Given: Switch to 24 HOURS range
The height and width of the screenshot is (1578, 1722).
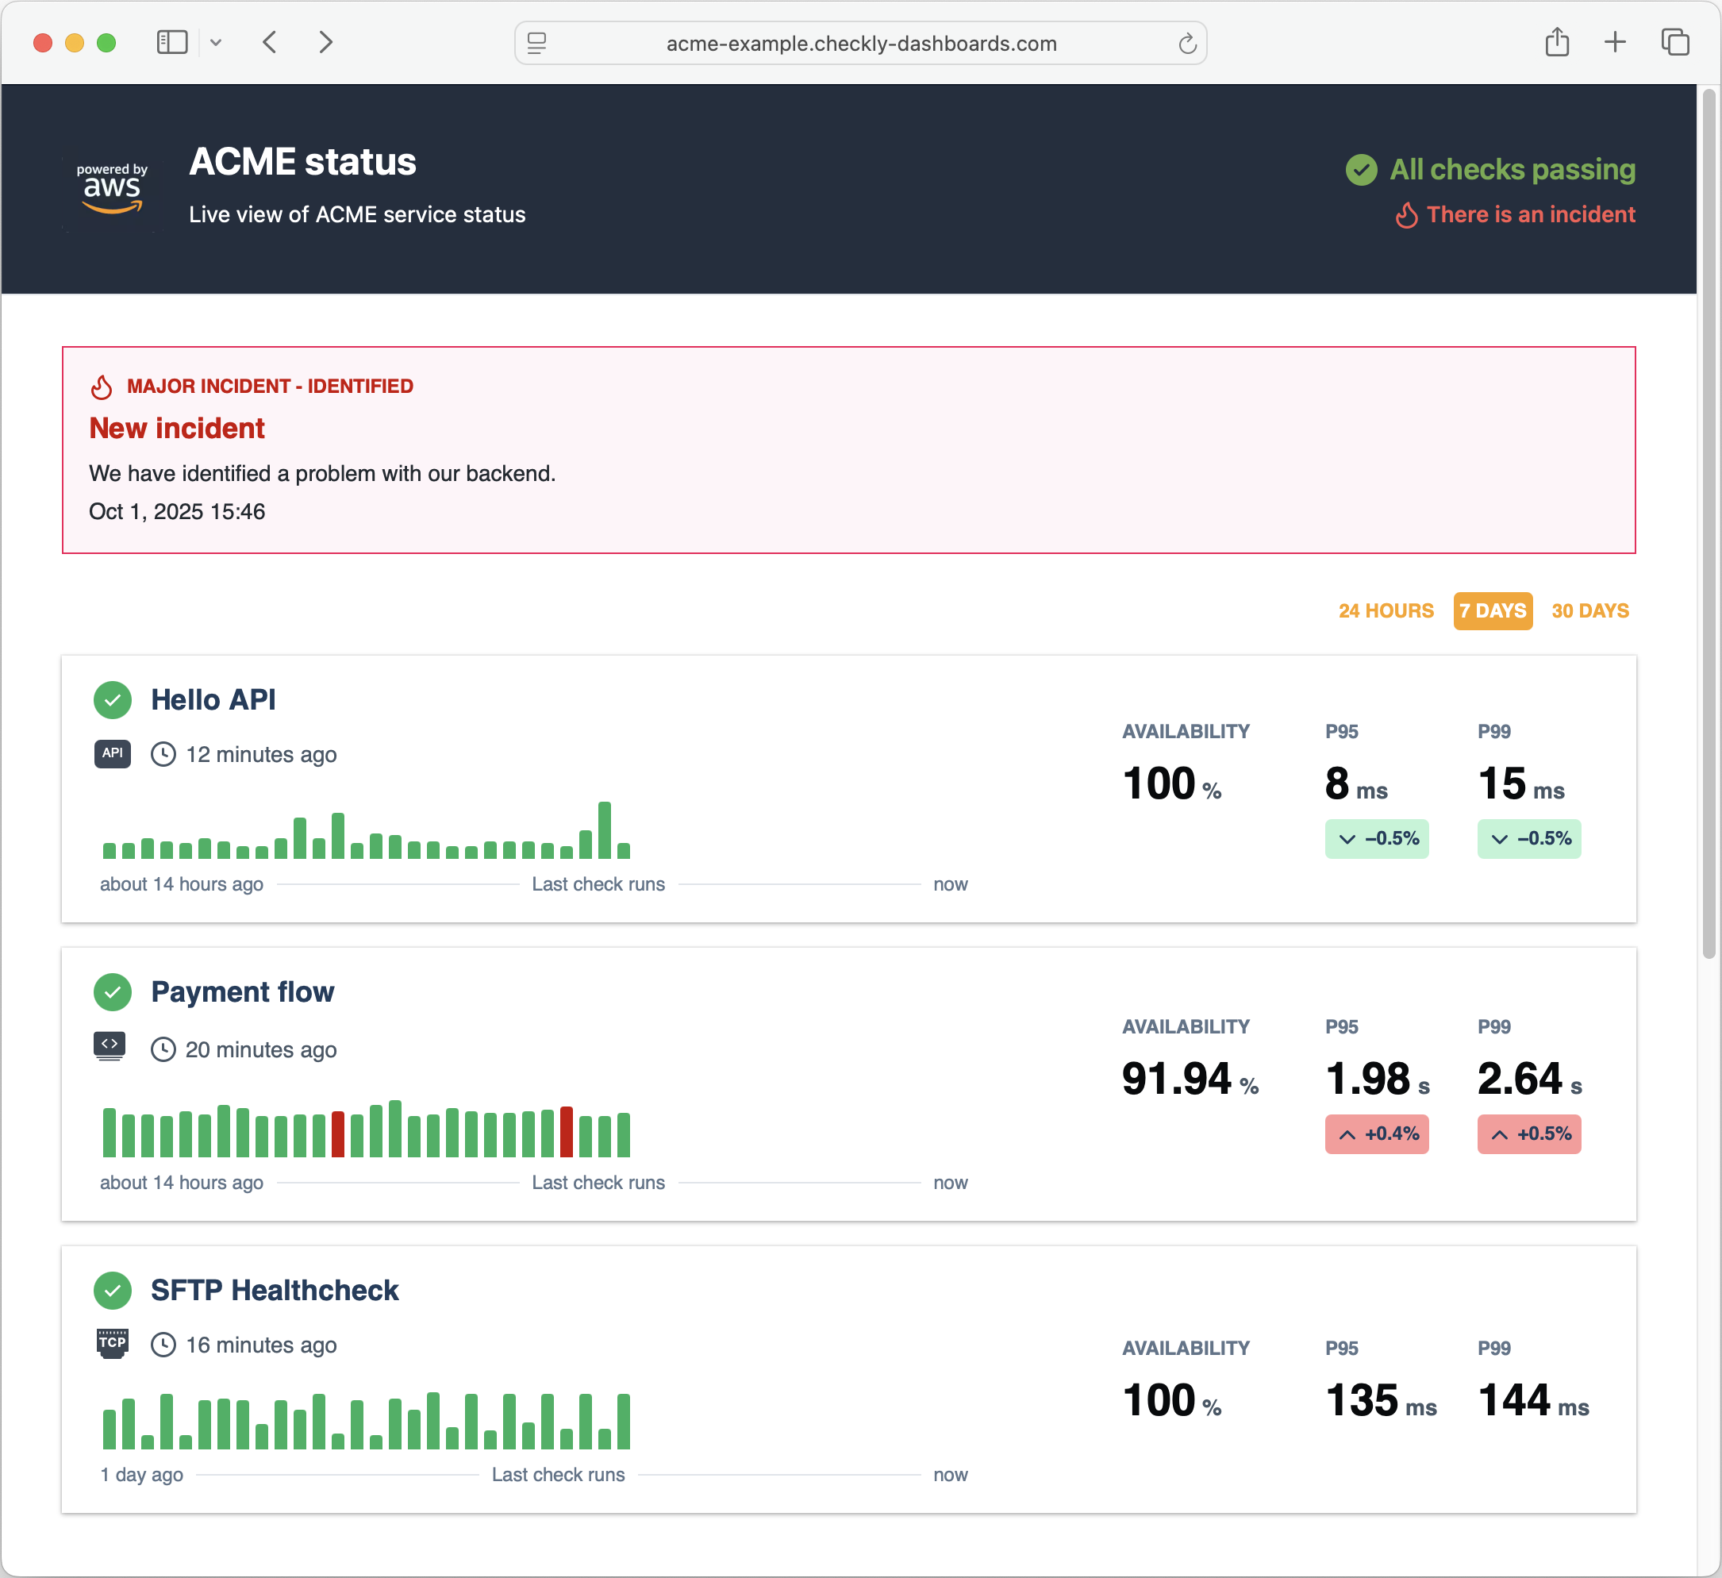Looking at the screenshot, I should point(1386,611).
